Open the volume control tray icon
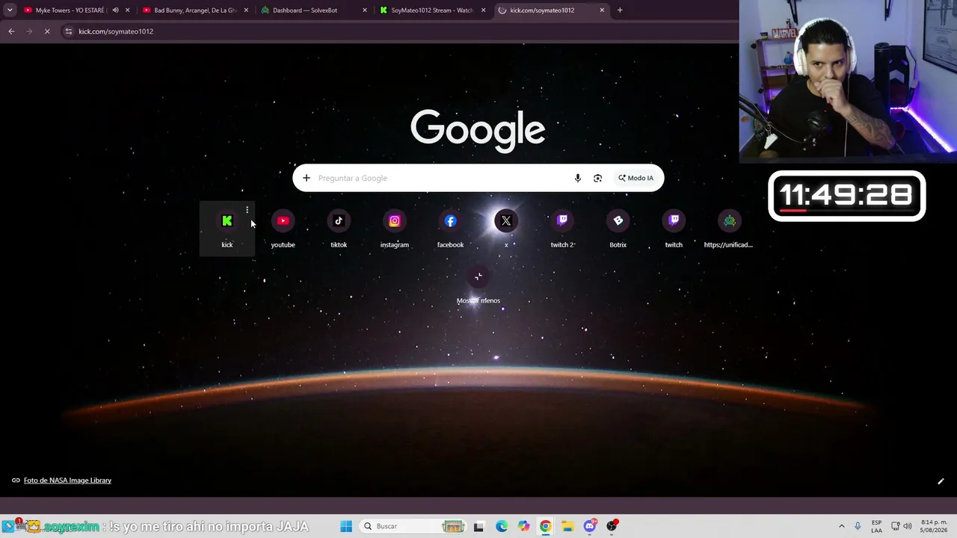 (x=908, y=526)
